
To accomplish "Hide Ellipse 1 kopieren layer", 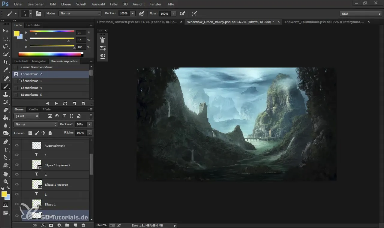I will pyautogui.click(x=17, y=184).
